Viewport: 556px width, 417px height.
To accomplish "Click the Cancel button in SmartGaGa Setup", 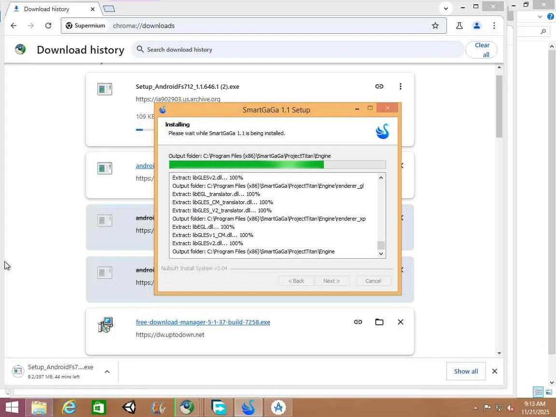I will pyautogui.click(x=373, y=281).
